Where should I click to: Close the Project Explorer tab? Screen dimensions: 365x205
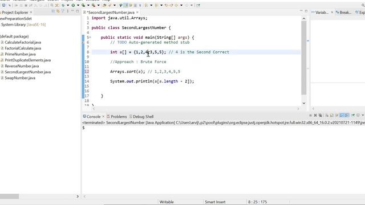31,12
